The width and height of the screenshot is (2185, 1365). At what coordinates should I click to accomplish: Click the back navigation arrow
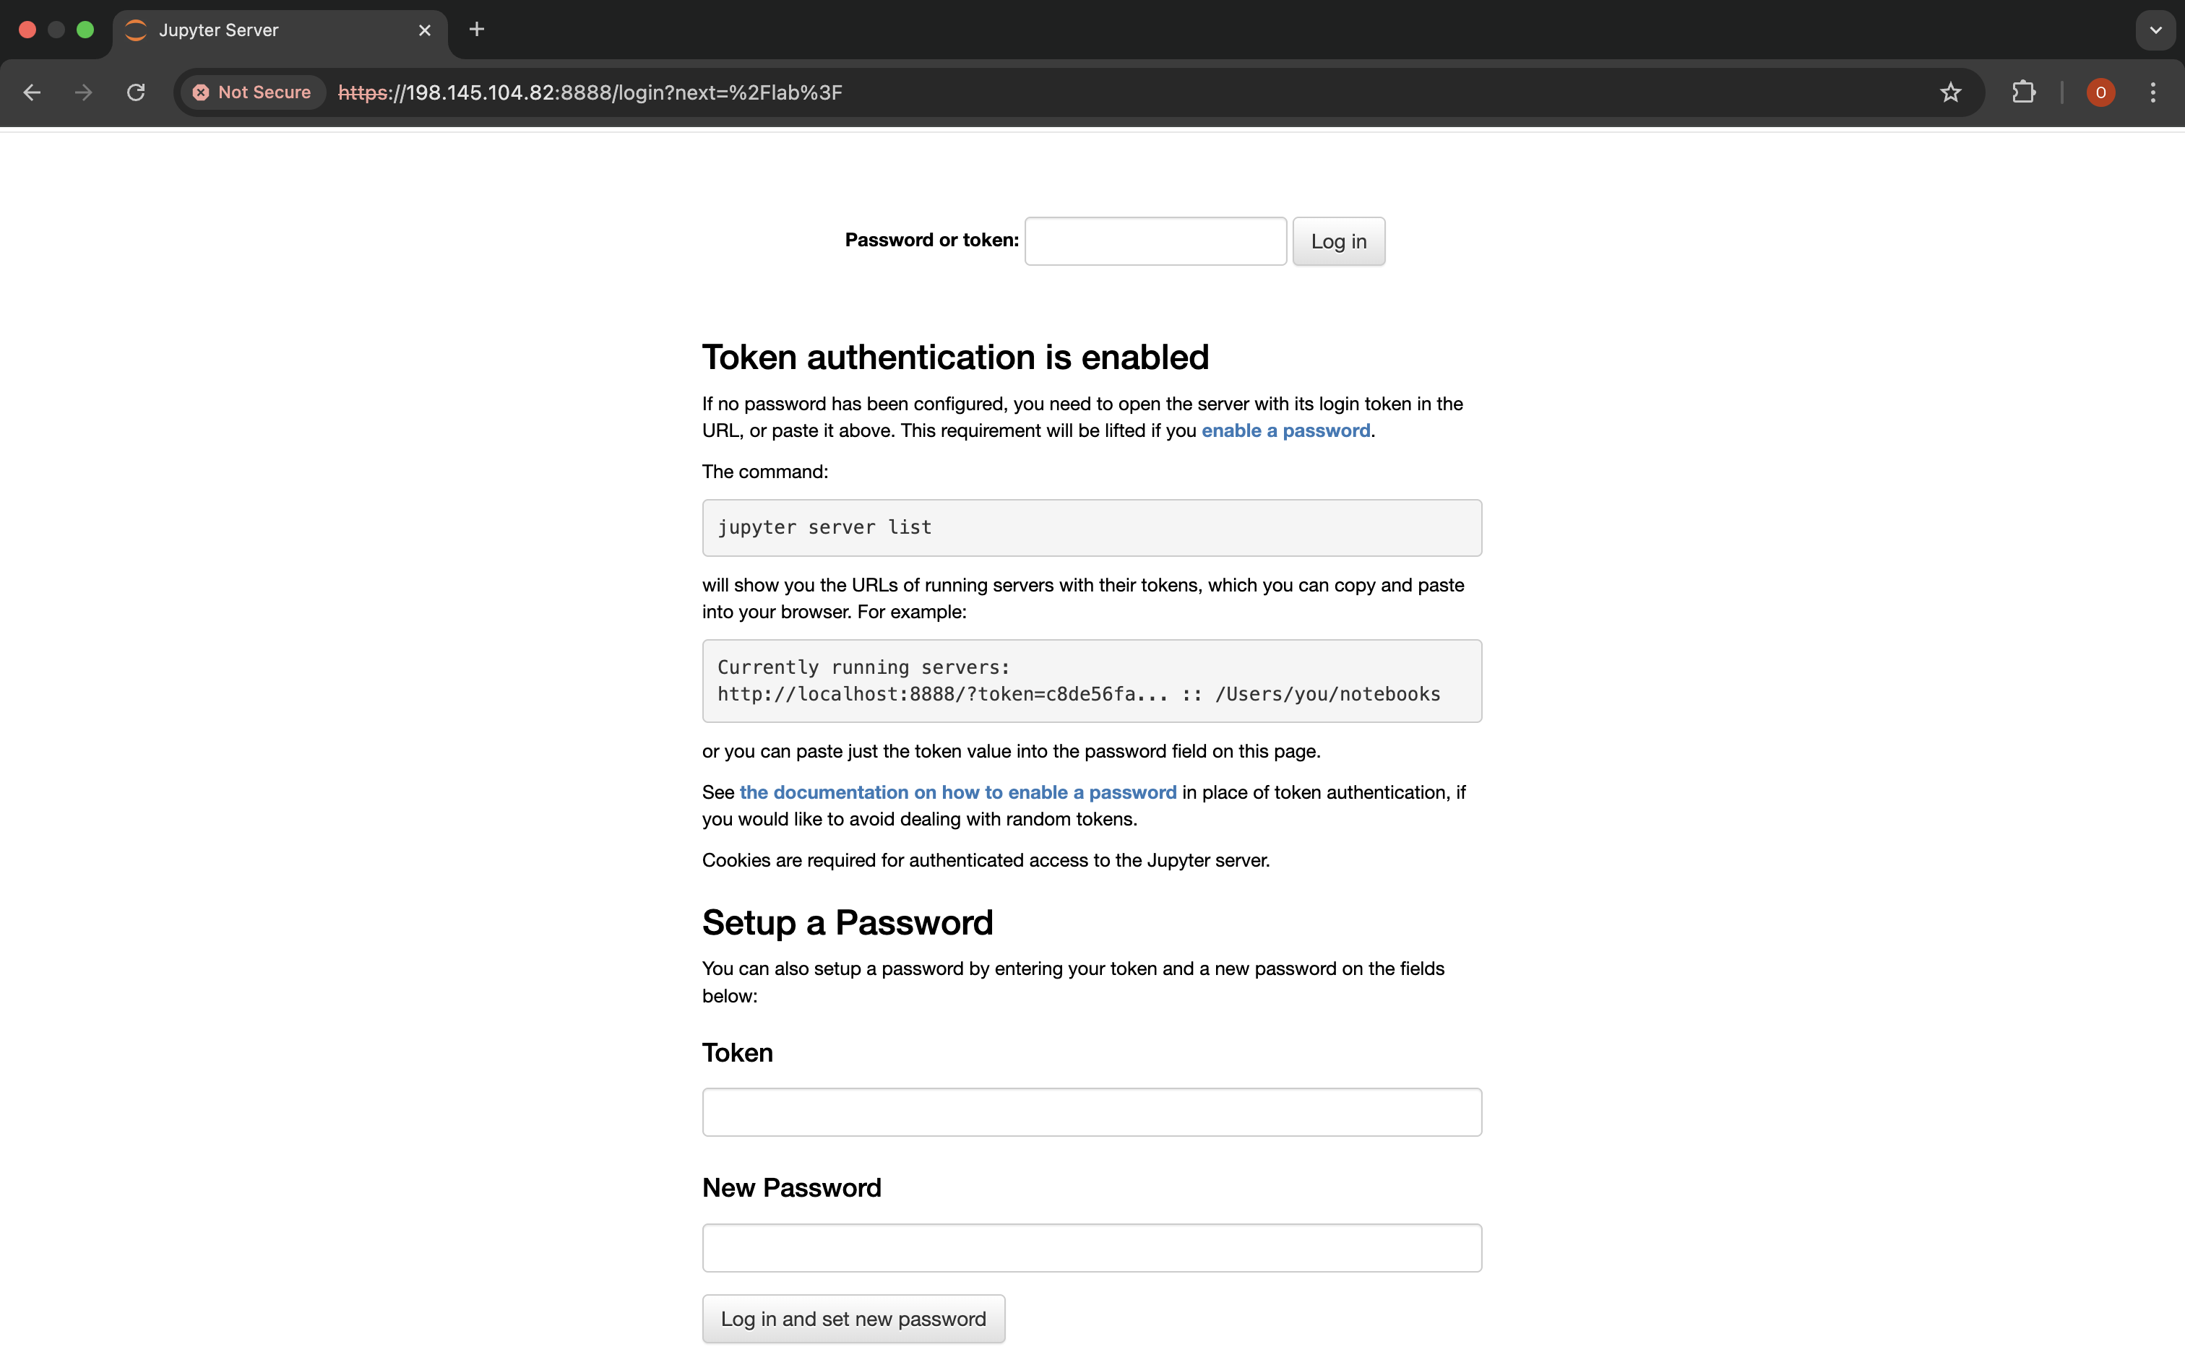click(x=33, y=92)
